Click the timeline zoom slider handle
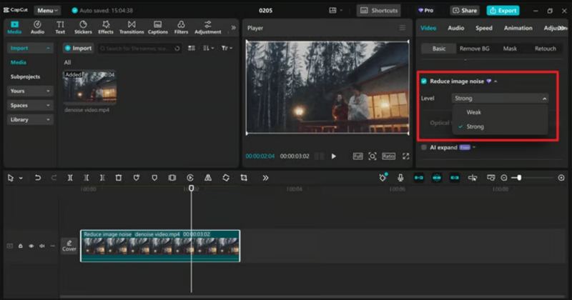Screen dimensions: 572x300 click(x=519, y=178)
